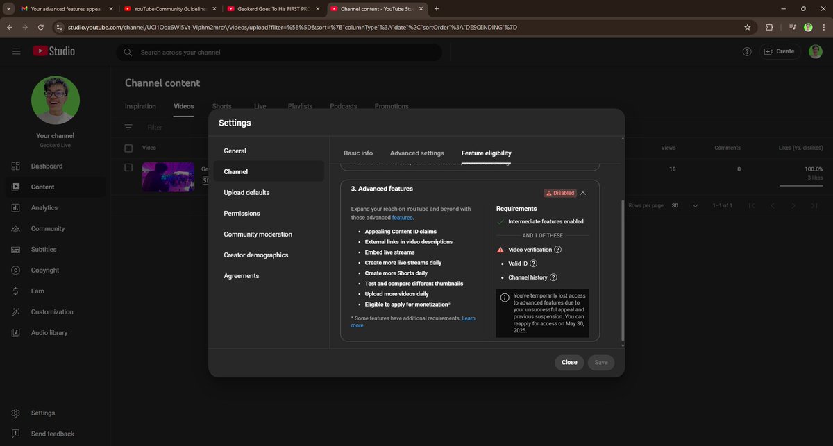Open the Audio library icon
This screenshot has width=833, height=446.
tap(16, 332)
